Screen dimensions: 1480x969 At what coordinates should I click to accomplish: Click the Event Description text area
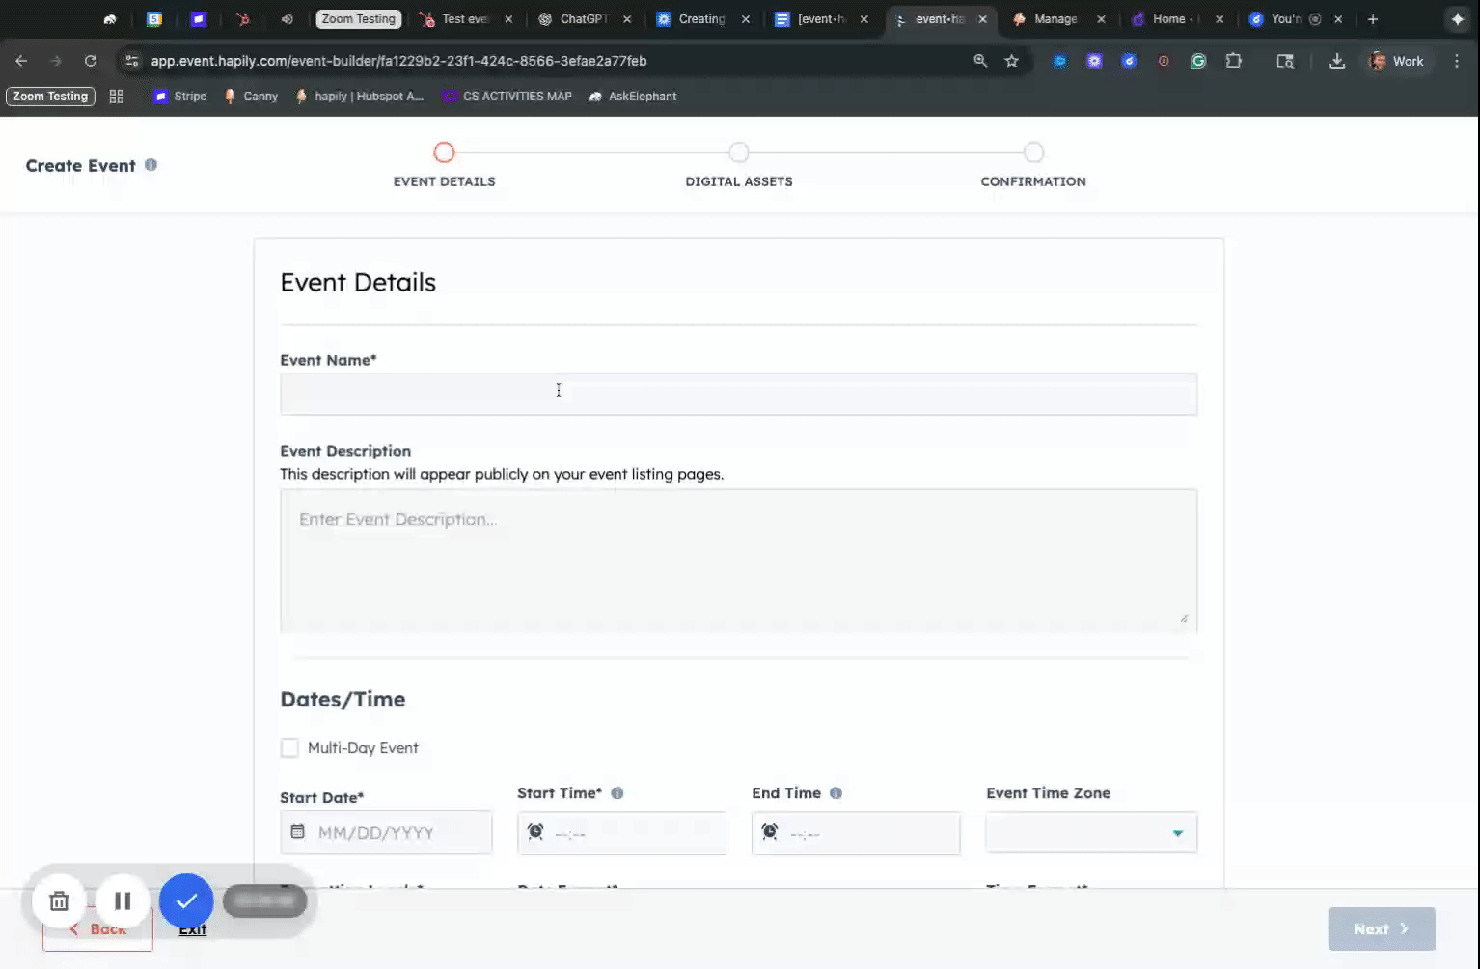(738, 560)
